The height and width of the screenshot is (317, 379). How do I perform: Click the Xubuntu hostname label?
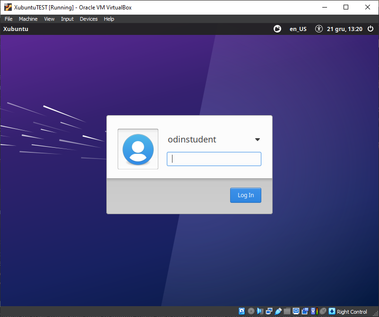(16, 29)
